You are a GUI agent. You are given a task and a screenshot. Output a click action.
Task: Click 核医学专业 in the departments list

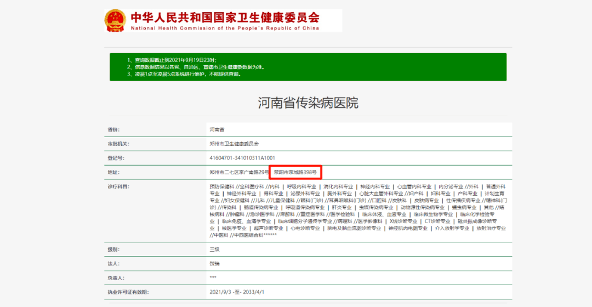coord(234,229)
